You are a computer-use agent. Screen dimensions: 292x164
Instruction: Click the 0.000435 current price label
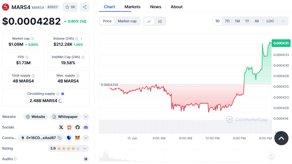281,43
